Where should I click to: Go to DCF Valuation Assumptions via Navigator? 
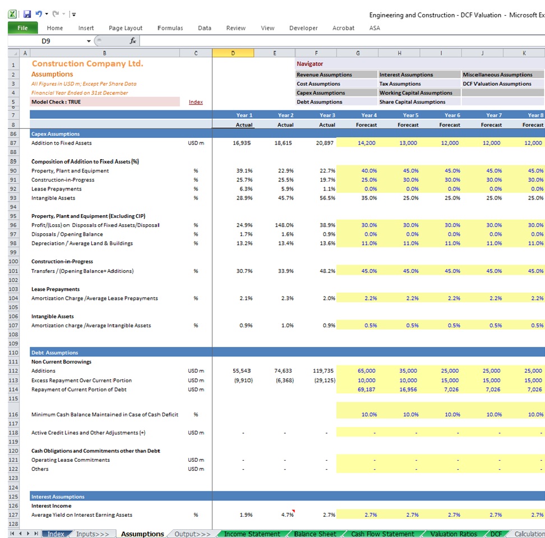click(x=502, y=84)
